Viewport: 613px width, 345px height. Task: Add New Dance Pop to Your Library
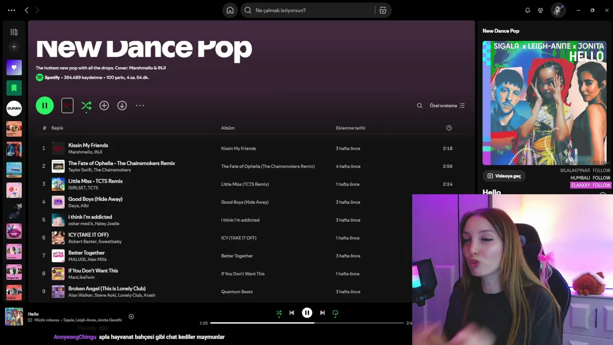coord(104,105)
